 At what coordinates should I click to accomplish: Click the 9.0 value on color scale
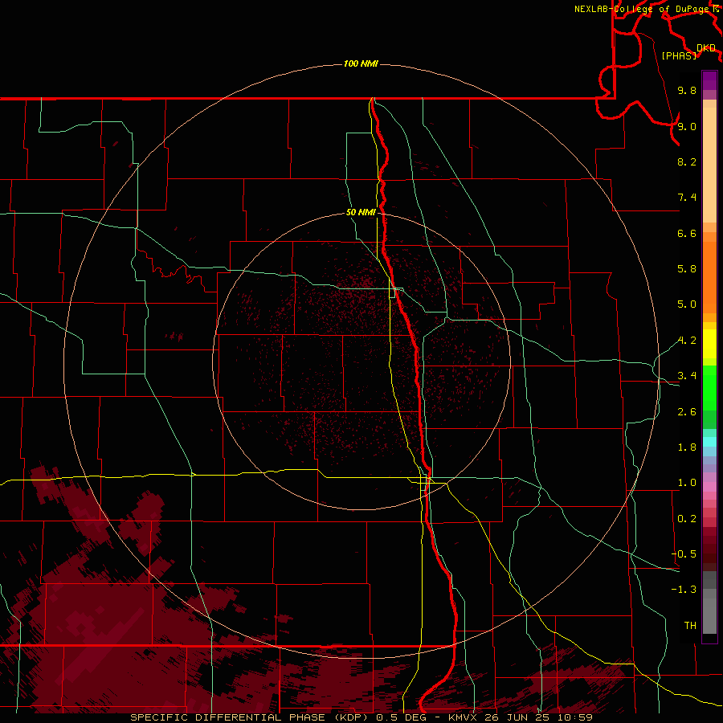(687, 126)
